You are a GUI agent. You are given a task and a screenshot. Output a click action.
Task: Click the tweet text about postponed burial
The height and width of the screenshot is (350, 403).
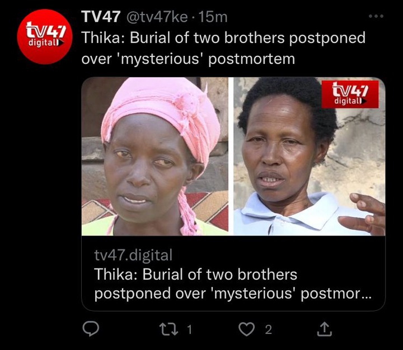click(x=223, y=48)
